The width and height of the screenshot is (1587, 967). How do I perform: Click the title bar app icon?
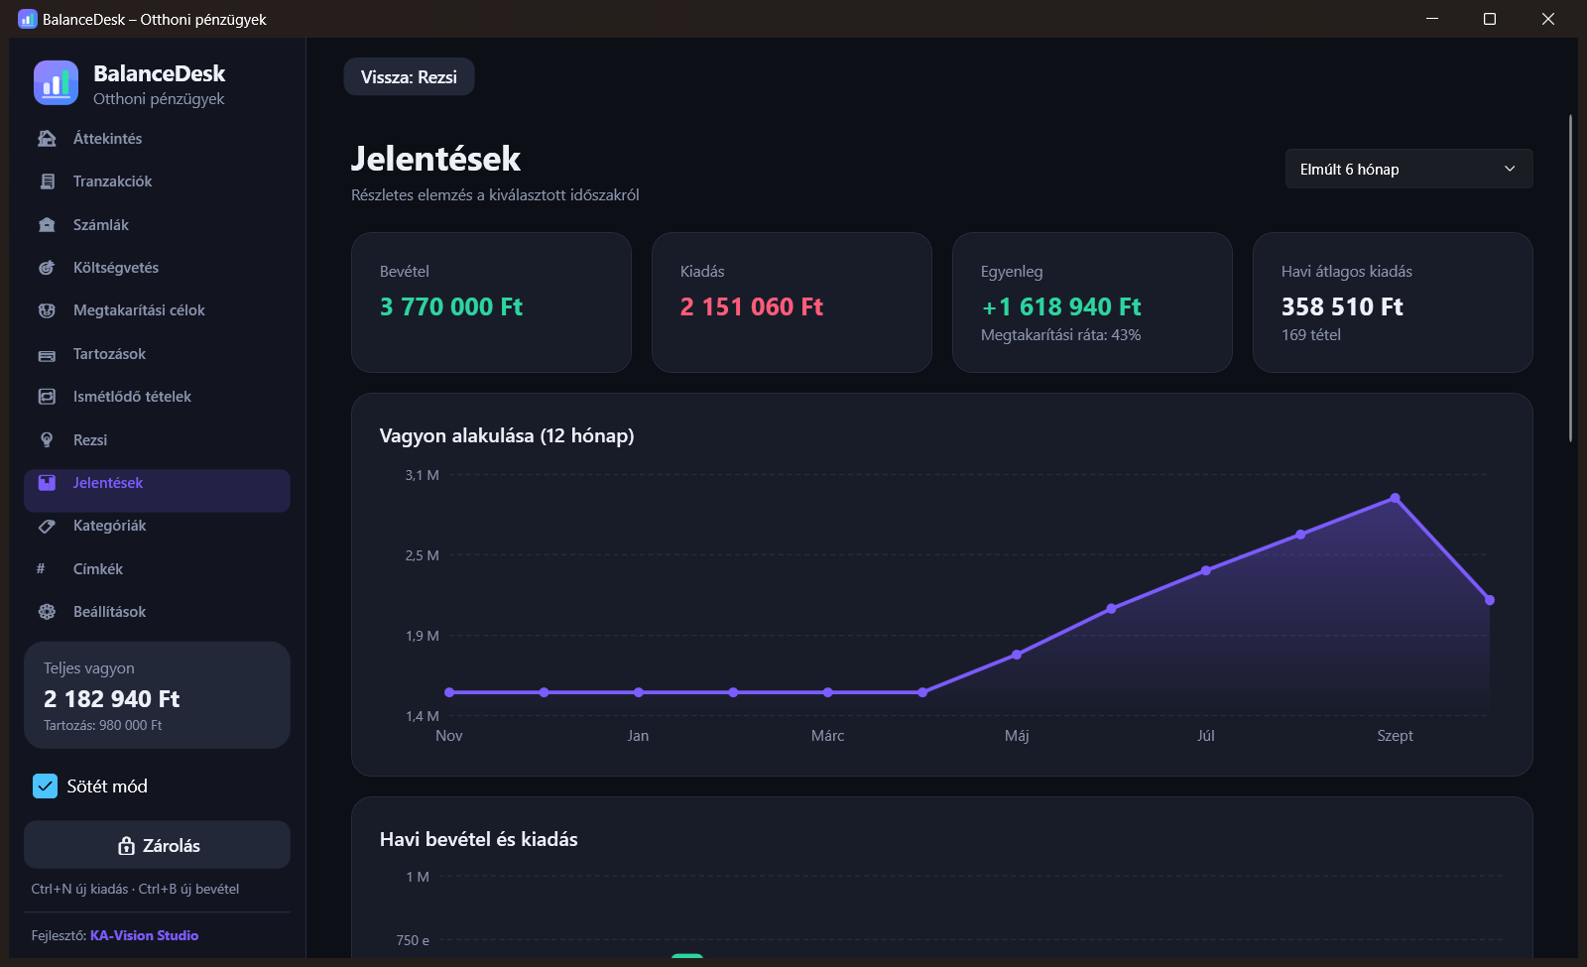click(27, 19)
